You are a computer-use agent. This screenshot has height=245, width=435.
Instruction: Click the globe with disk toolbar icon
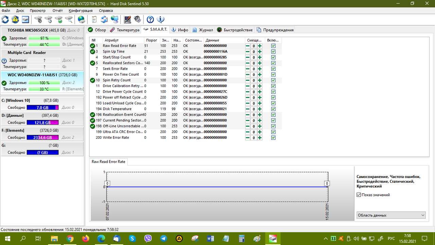pyautogui.click(x=82, y=19)
